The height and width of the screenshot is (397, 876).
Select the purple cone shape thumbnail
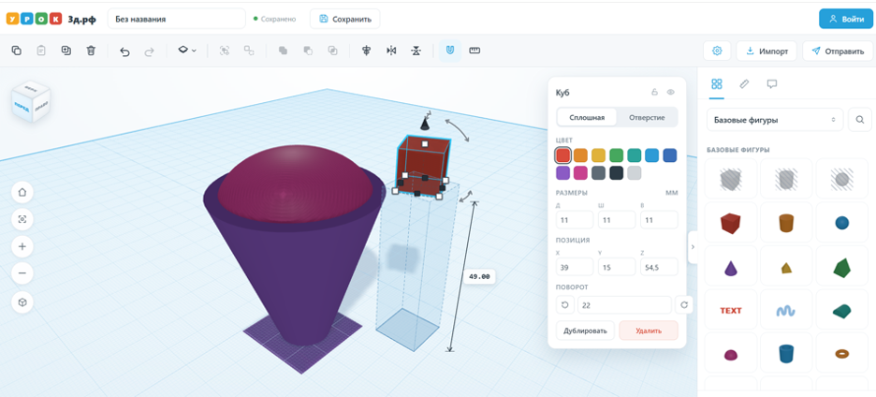click(731, 267)
